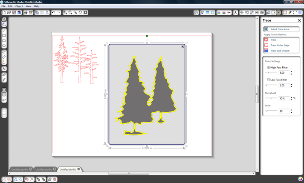Select the Line drawing tool
The image size is (304, 183).
pyautogui.click(x=4, y=31)
